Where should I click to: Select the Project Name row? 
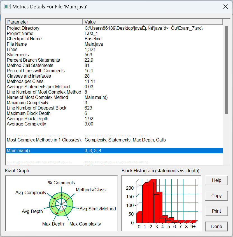(x=114, y=33)
